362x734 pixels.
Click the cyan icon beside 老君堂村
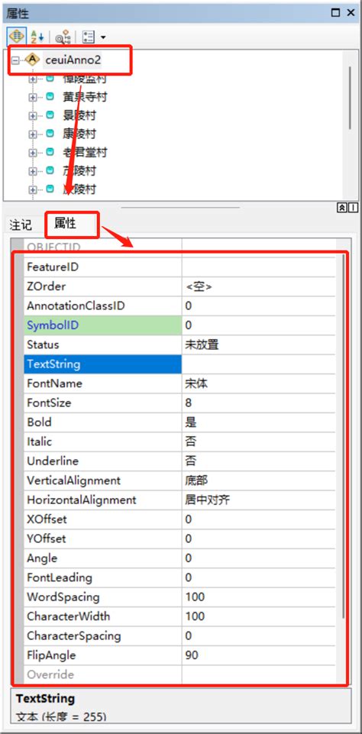point(50,152)
